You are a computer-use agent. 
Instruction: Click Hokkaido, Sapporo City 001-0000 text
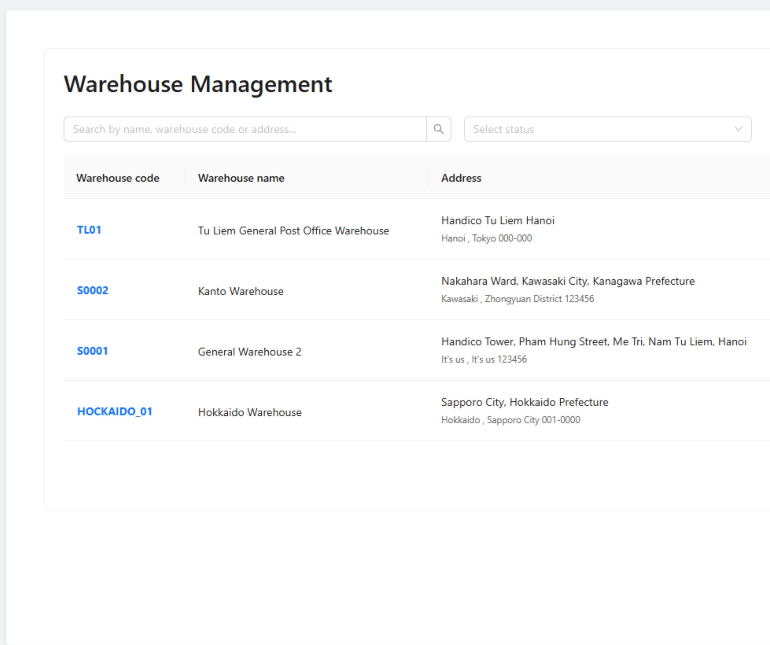click(510, 420)
